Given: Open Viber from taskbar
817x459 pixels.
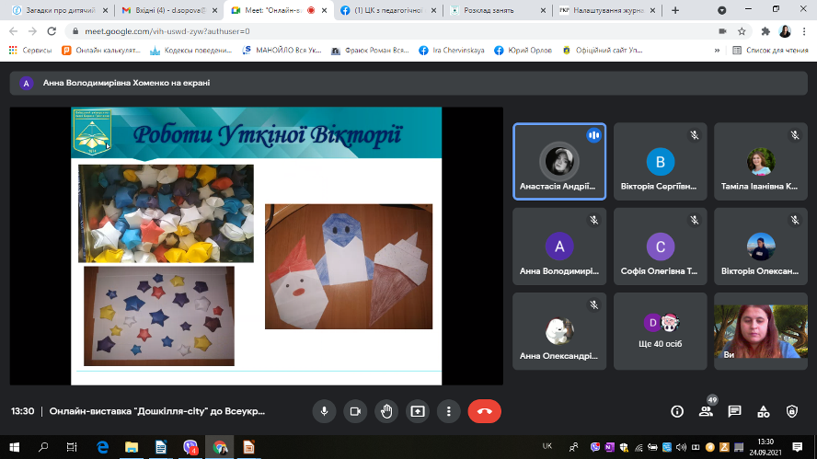Looking at the screenshot, I should click(x=190, y=447).
